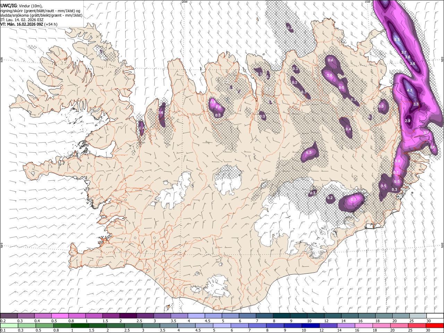Click the '20W' longitude label
The width and height of the screenshot is (444, 333).
coord(185,2)
